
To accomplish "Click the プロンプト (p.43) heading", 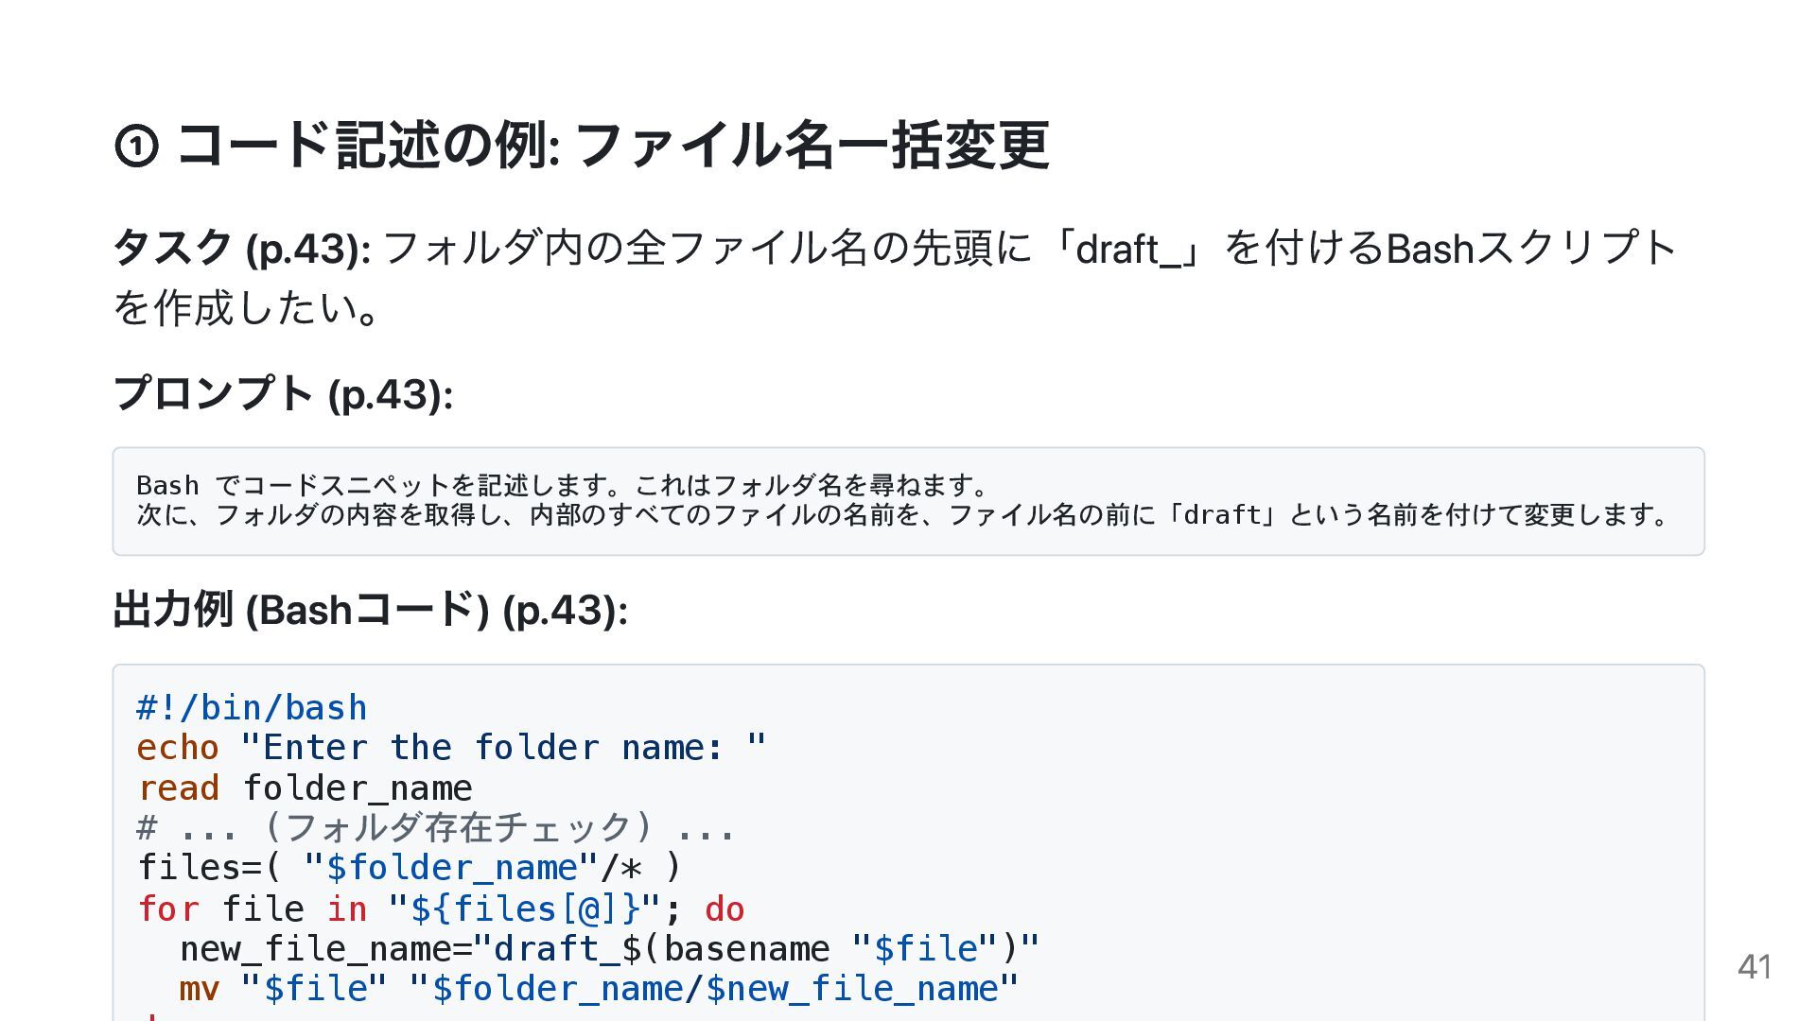I will [x=283, y=393].
